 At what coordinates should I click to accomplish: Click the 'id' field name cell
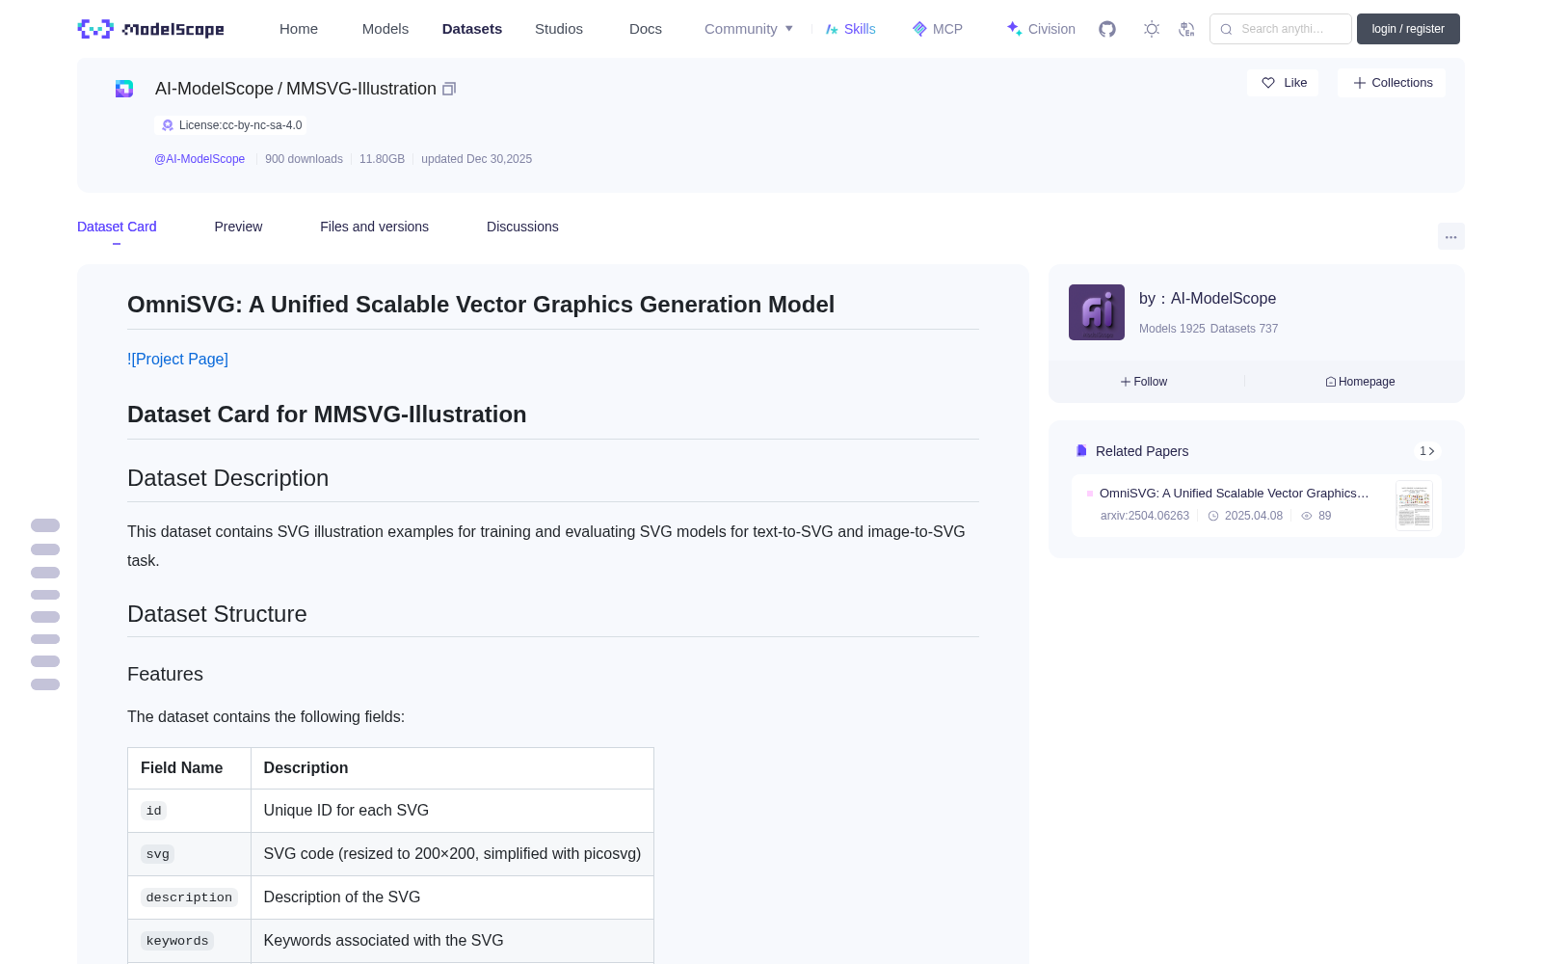pyautogui.click(x=189, y=811)
